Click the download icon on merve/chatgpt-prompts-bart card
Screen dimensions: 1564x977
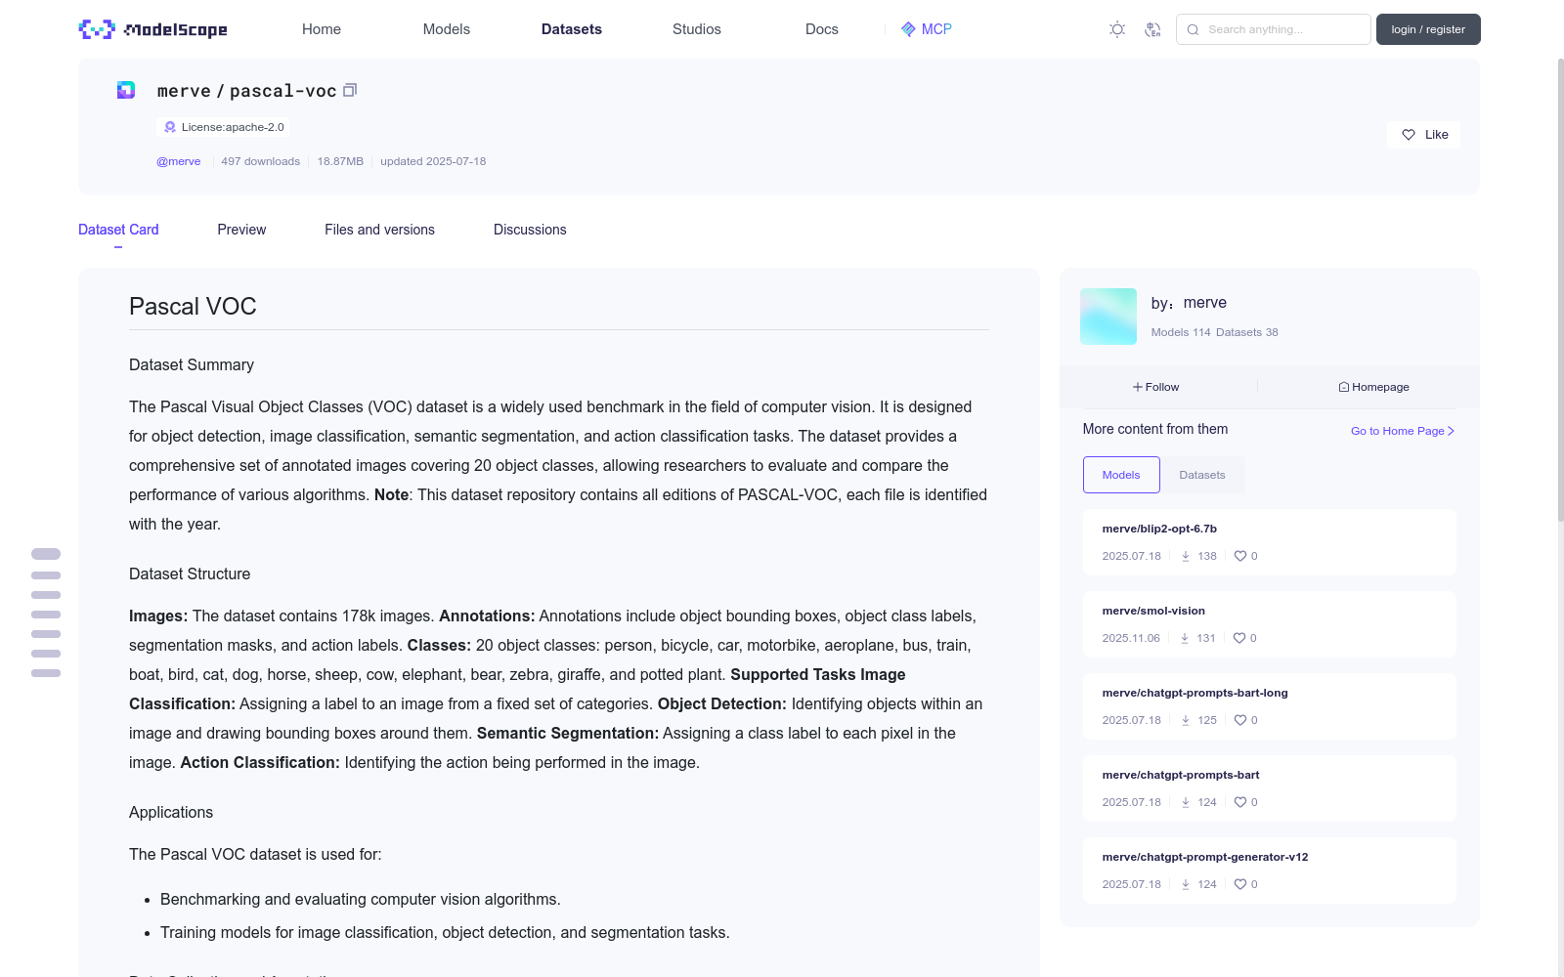[x=1186, y=802]
